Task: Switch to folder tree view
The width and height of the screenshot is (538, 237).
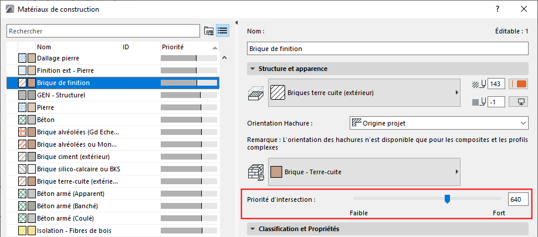Action: pyautogui.click(x=208, y=31)
